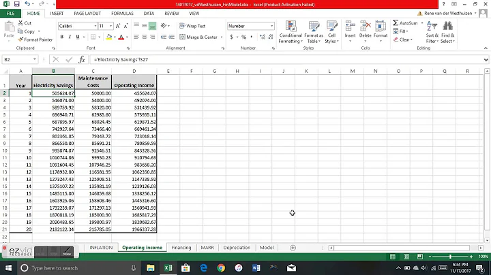
Task: Click the Increase Indent icon
Action: [x=171, y=37]
